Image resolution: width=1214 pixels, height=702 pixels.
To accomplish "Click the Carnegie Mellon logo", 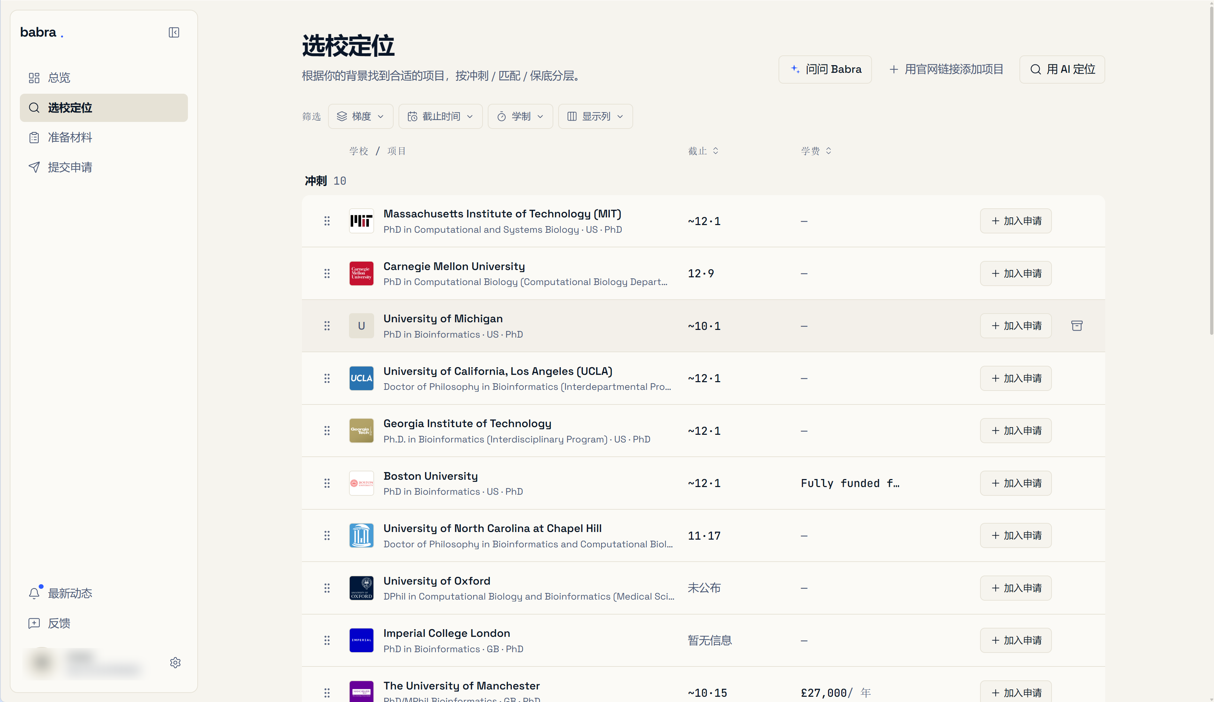I will pos(361,273).
